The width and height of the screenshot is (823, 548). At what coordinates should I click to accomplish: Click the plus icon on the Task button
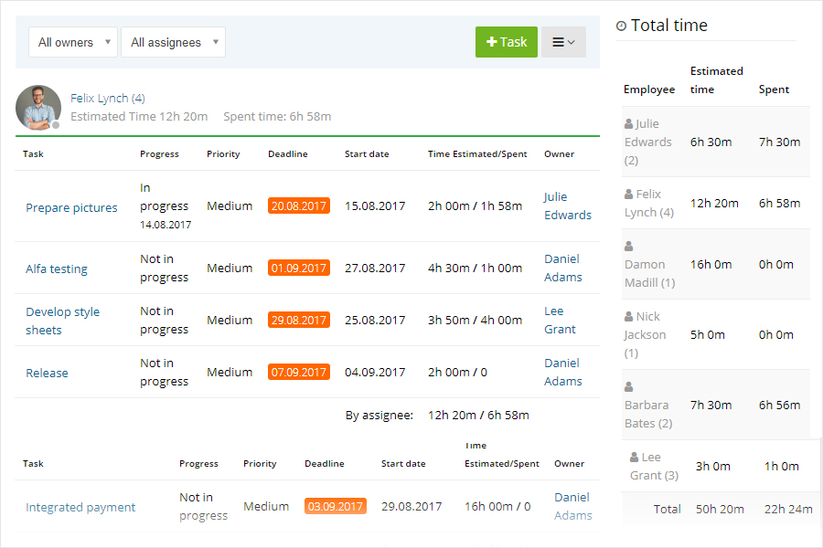[490, 42]
